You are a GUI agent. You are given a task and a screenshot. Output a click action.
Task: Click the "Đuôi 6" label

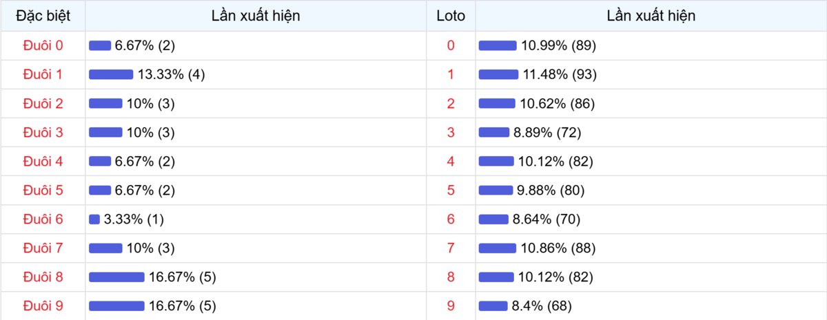(43, 219)
